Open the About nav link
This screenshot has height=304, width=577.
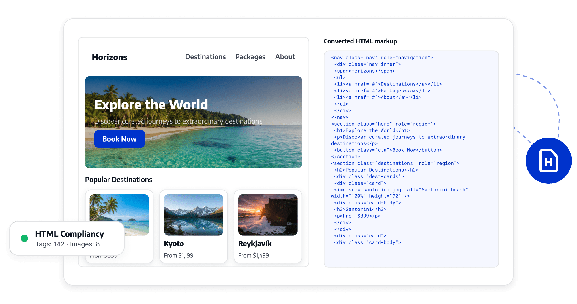(x=285, y=57)
